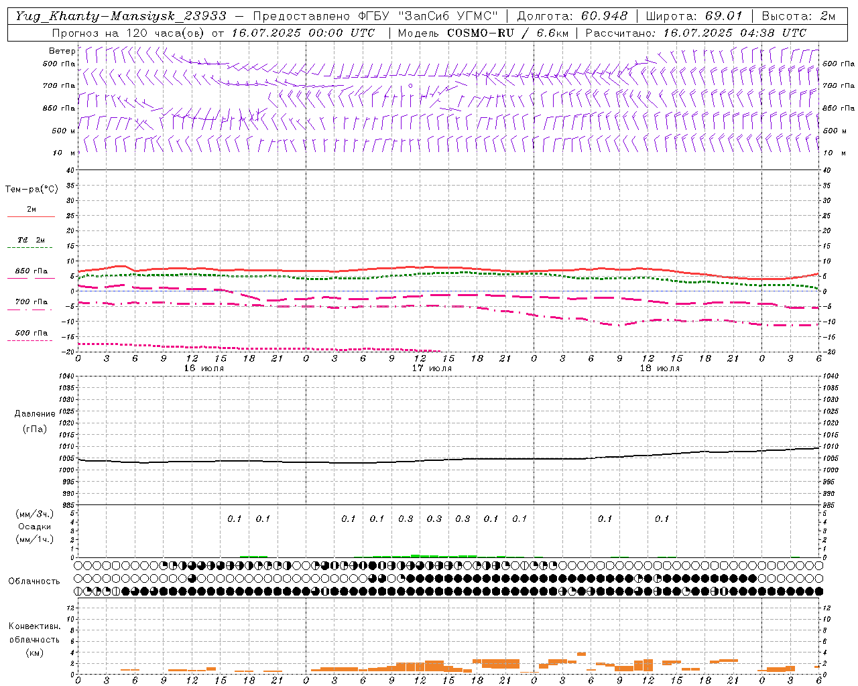Click the (км) unit label
This screenshot has height=686, width=858.
(34, 653)
